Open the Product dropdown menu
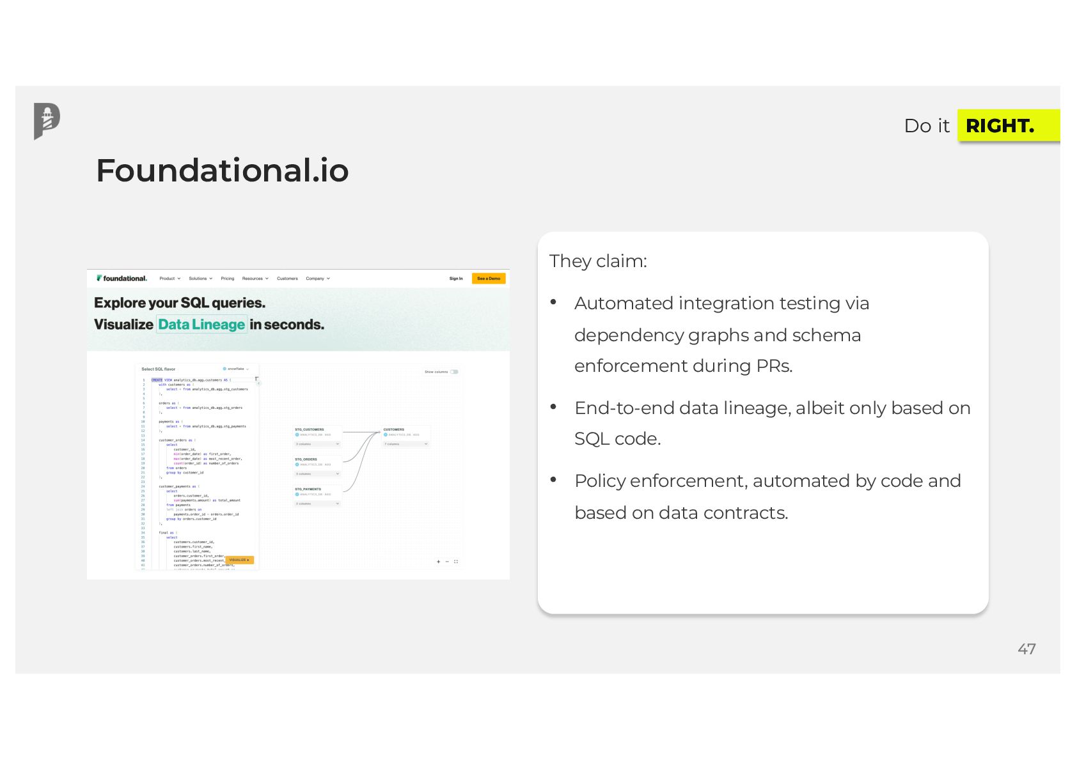The image size is (1077, 761). pos(170,279)
